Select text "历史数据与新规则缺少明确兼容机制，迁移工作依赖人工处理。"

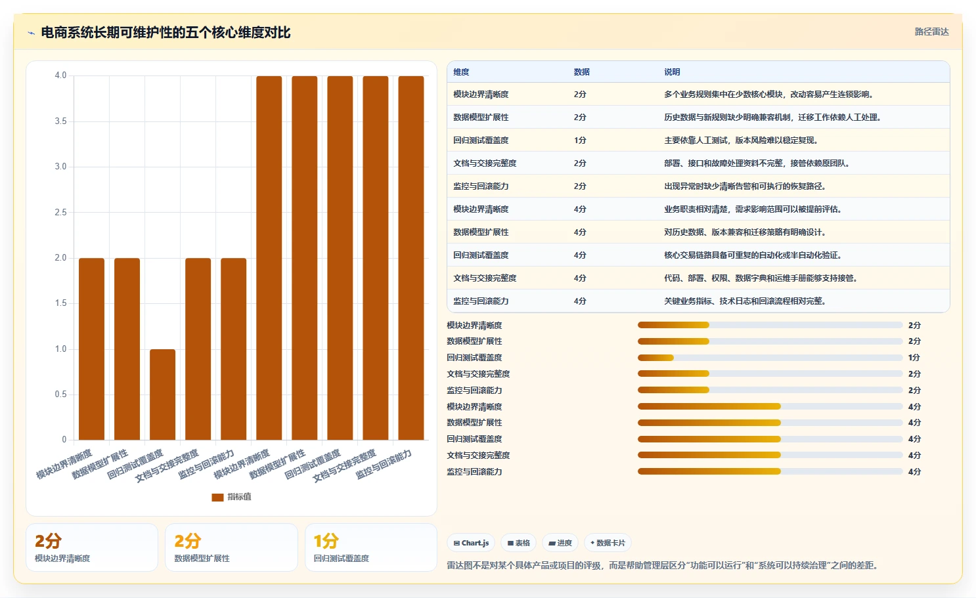coord(772,117)
